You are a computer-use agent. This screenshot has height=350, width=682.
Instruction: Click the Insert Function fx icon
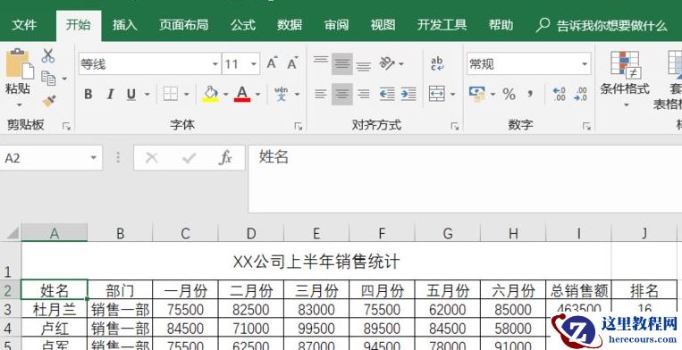tap(225, 158)
